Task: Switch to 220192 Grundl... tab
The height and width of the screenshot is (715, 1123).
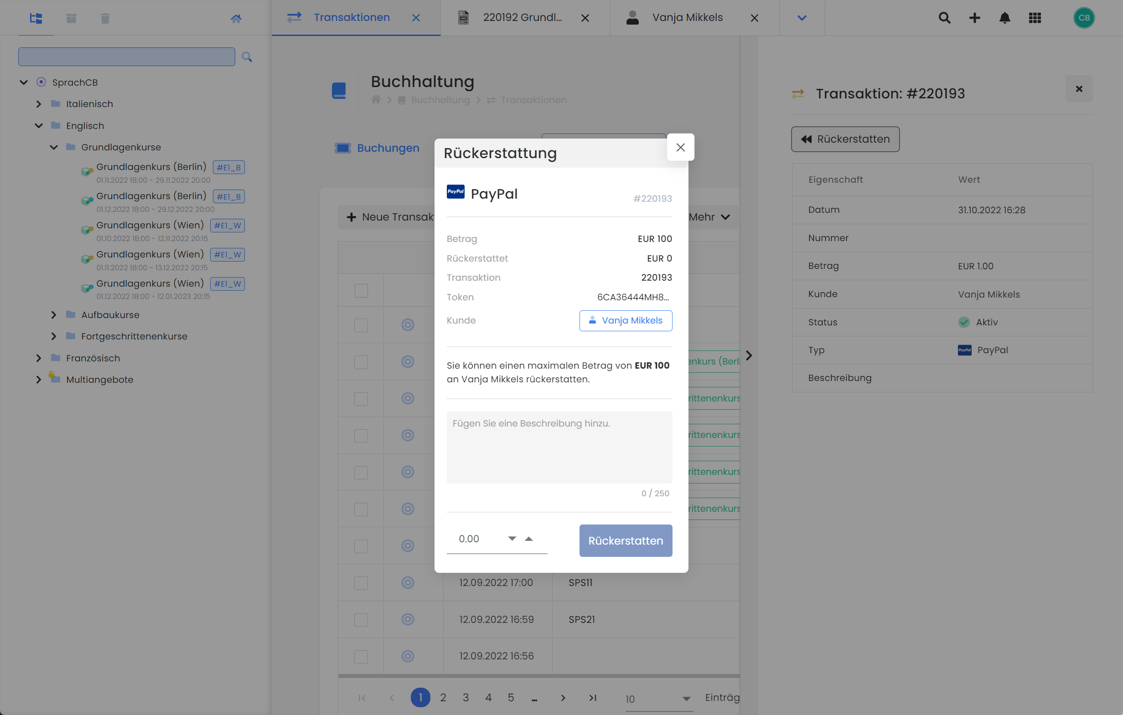Action: coord(522,18)
